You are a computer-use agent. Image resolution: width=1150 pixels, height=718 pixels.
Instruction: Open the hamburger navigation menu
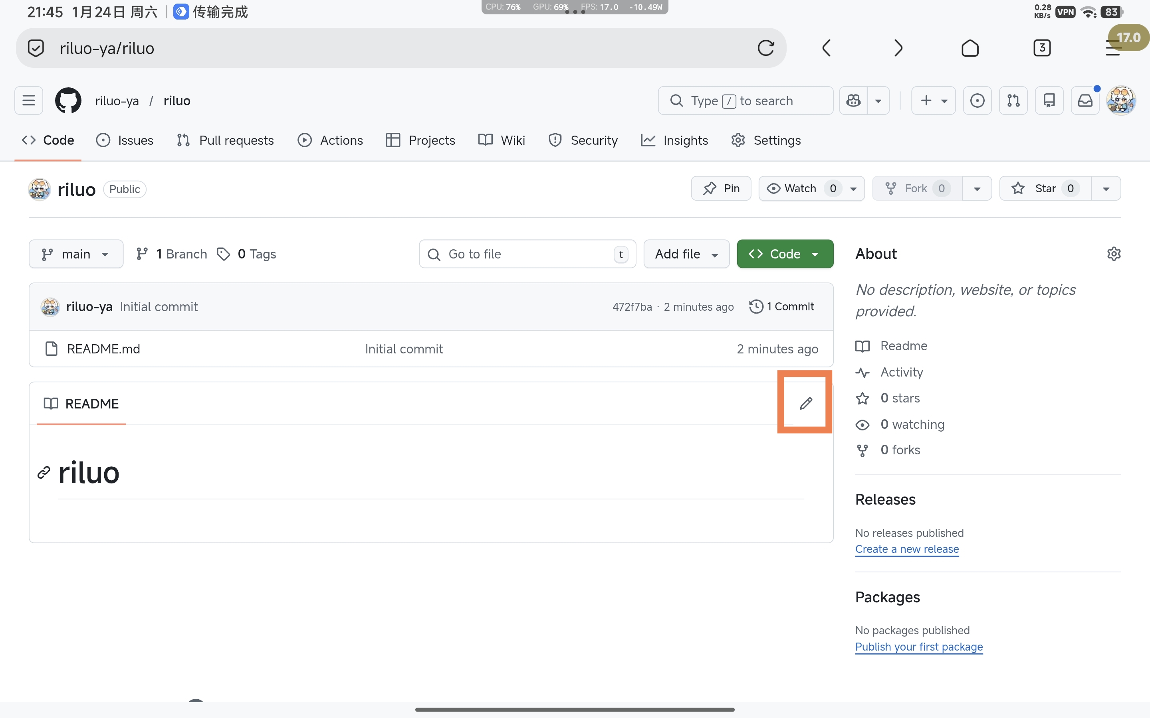pyautogui.click(x=28, y=101)
